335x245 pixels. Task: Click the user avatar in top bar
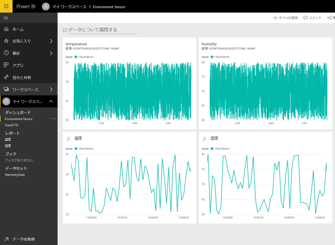pos(46,7)
